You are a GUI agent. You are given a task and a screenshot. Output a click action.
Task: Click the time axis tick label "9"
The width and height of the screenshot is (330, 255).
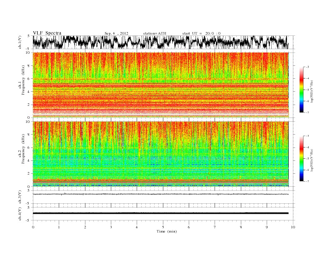267,227
